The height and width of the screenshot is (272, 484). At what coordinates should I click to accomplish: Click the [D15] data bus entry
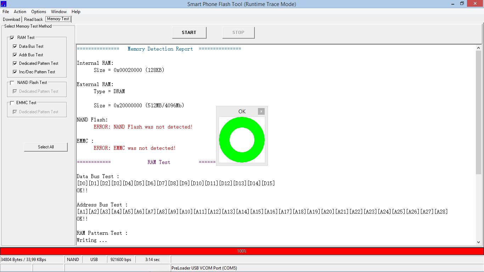268,183
